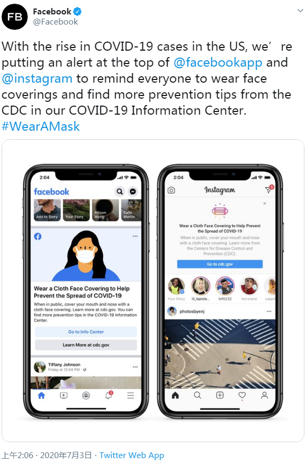
Task: Click the Go to cdc.gov button
Action: click(220, 264)
